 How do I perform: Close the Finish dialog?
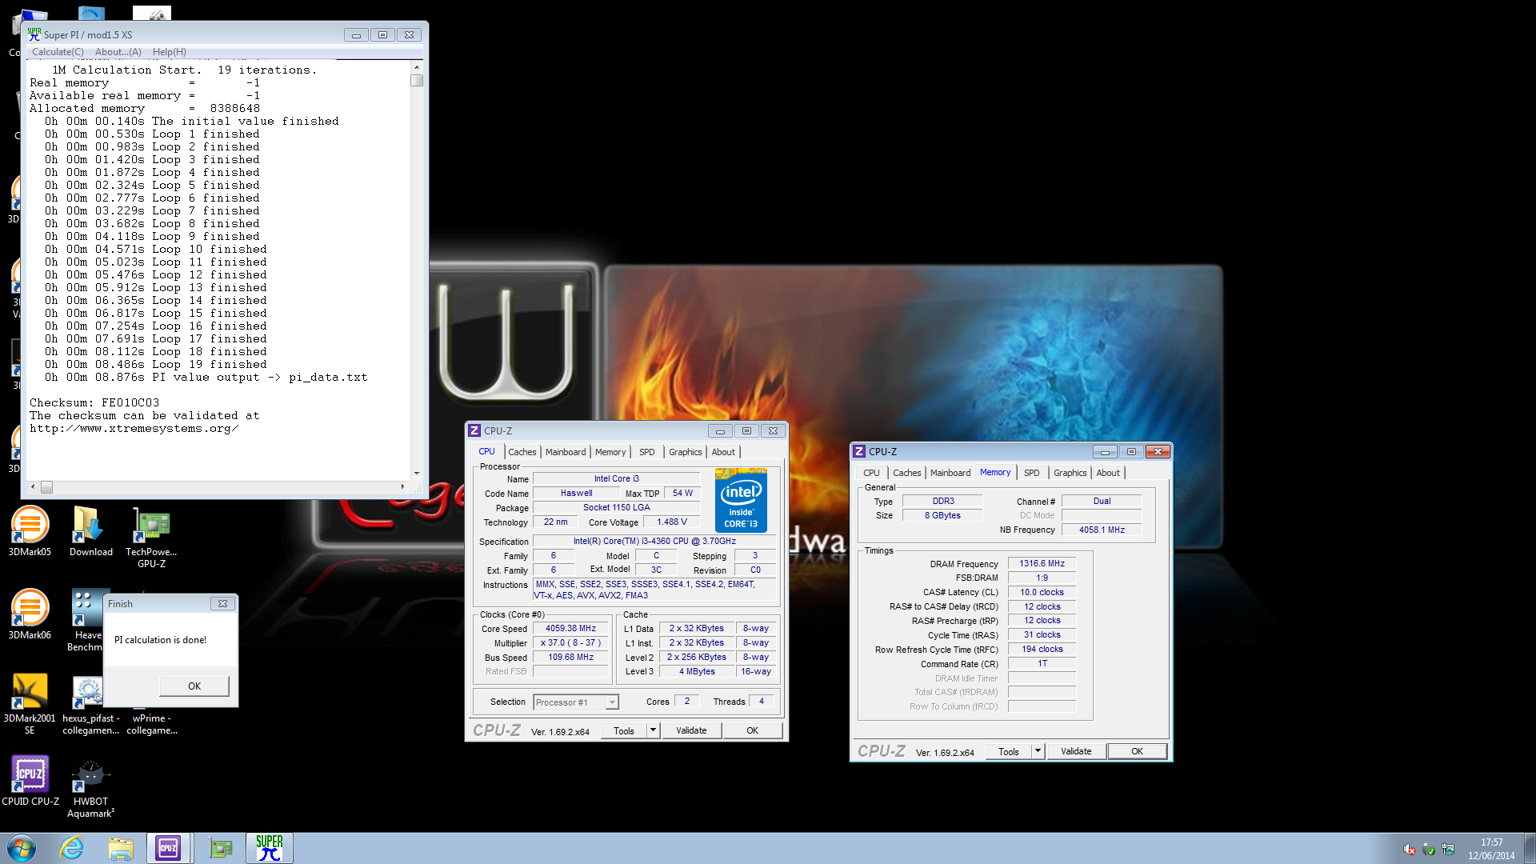[222, 604]
